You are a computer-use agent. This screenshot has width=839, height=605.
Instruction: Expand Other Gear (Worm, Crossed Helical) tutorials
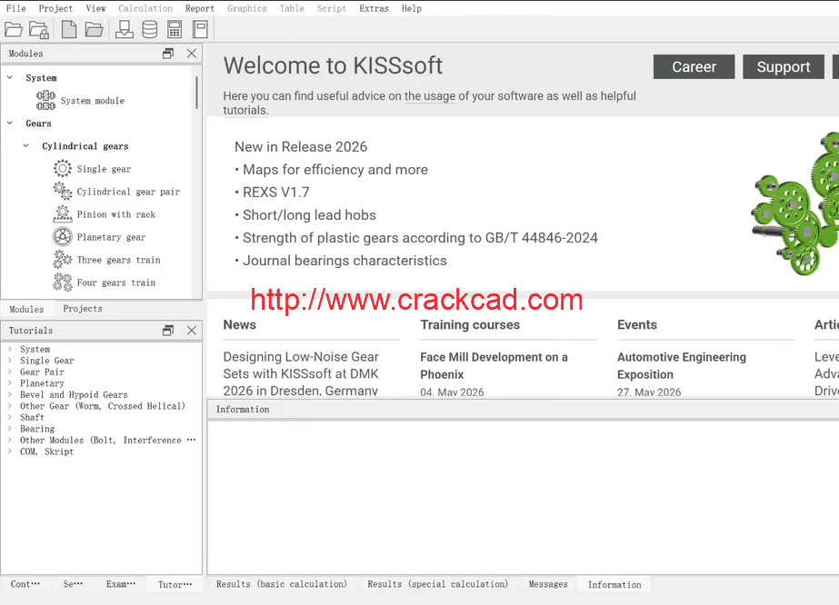pyautogui.click(x=10, y=405)
